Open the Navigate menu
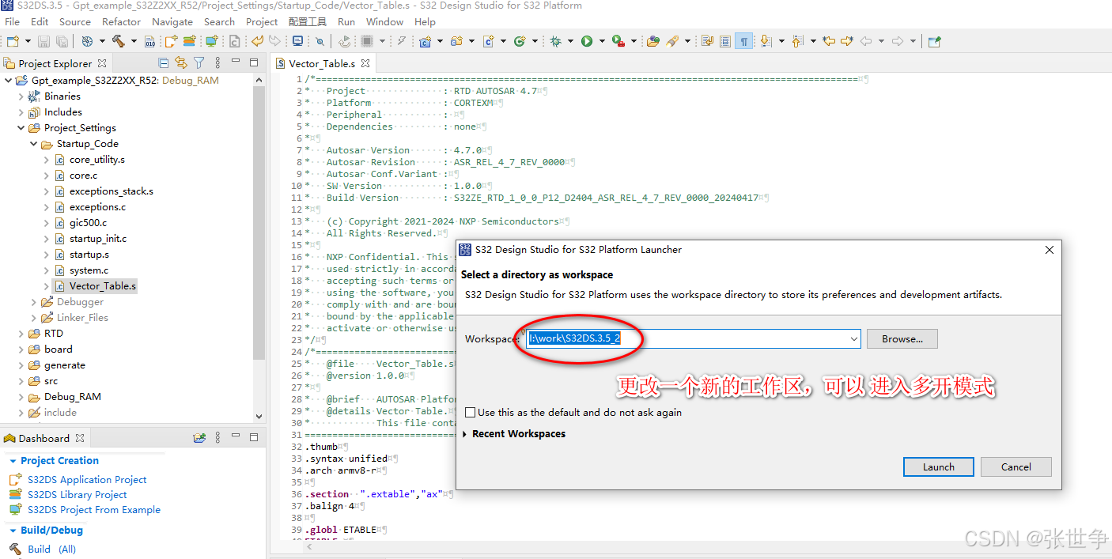 click(172, 21)
